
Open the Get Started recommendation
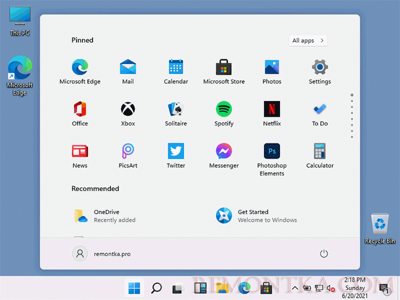click(256, 216)
